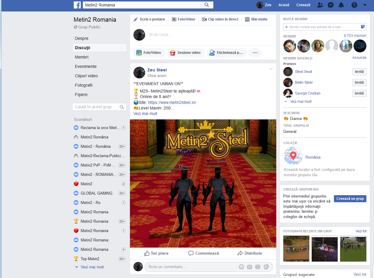Image resolution: width=374 pixels, height=278 pixels.
Task: Click the note icon in invite field
Action: click(363, 27)
